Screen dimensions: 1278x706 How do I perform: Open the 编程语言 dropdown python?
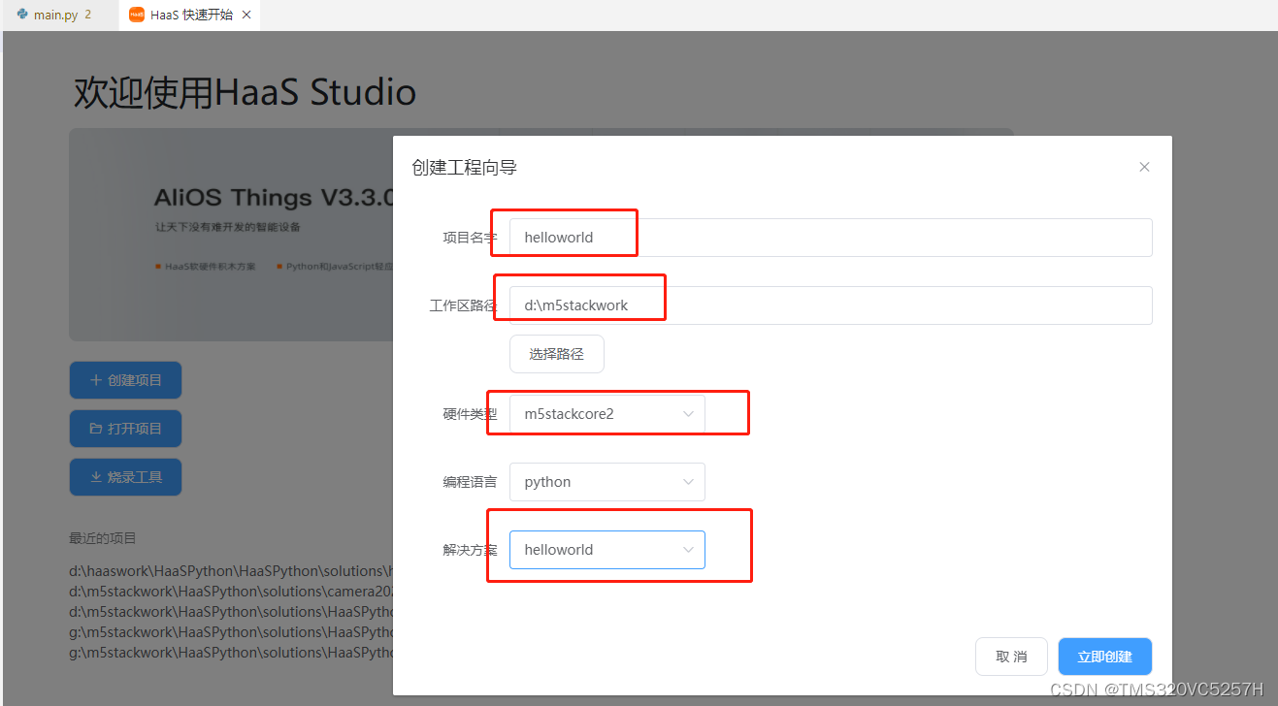[607, 482]
